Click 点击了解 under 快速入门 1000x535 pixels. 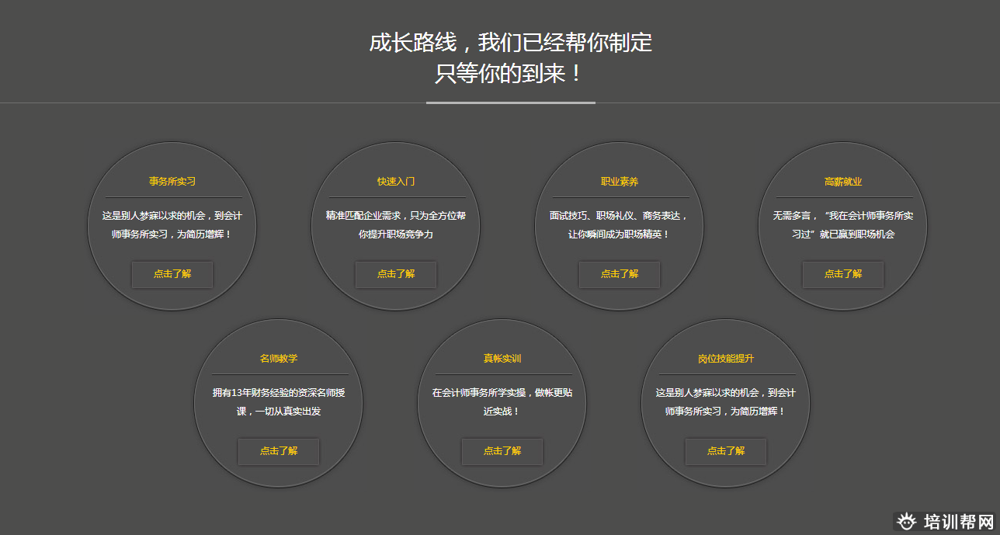pos(396,274)
